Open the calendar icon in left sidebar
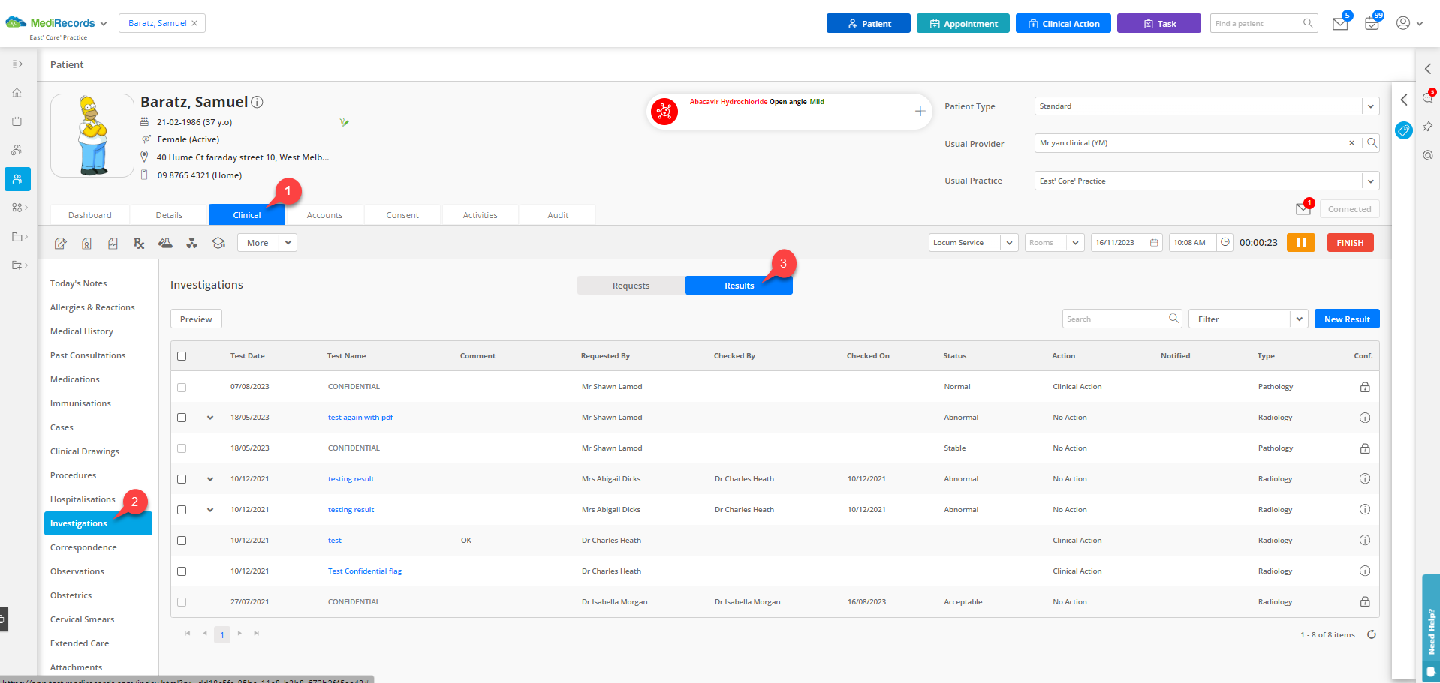This screenshot has width=1440, height=683. click(x=17, y=121)
